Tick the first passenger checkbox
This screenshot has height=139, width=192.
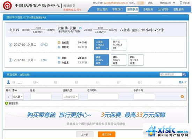tap(14, 82)
